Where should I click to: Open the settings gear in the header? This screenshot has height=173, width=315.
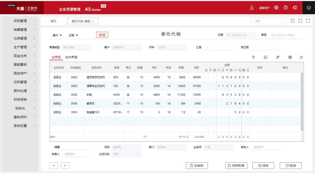coord(276,8)
